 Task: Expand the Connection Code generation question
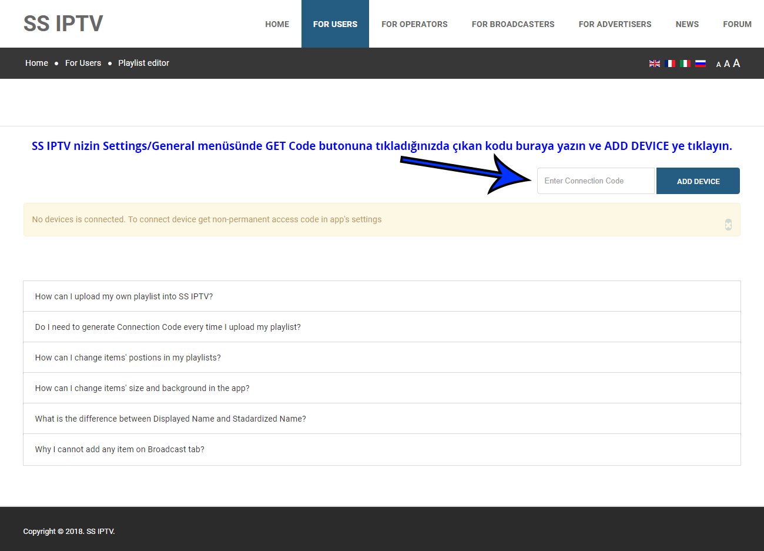pos(167,327)
